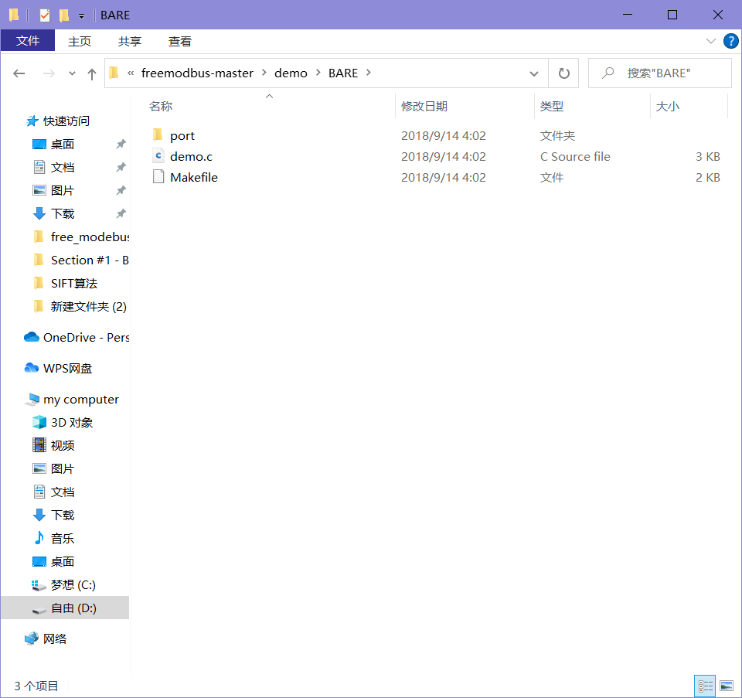Open WPS网盘 from the sidebar
742x698 pixels.
coord(63,368)
